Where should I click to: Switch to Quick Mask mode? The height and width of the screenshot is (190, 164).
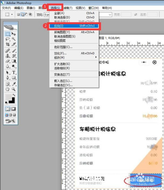13,109
